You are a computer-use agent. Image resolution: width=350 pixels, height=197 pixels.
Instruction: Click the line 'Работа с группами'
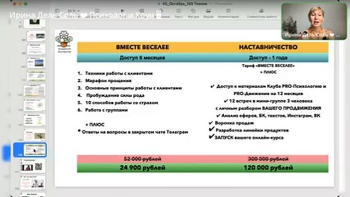point(106,110)
